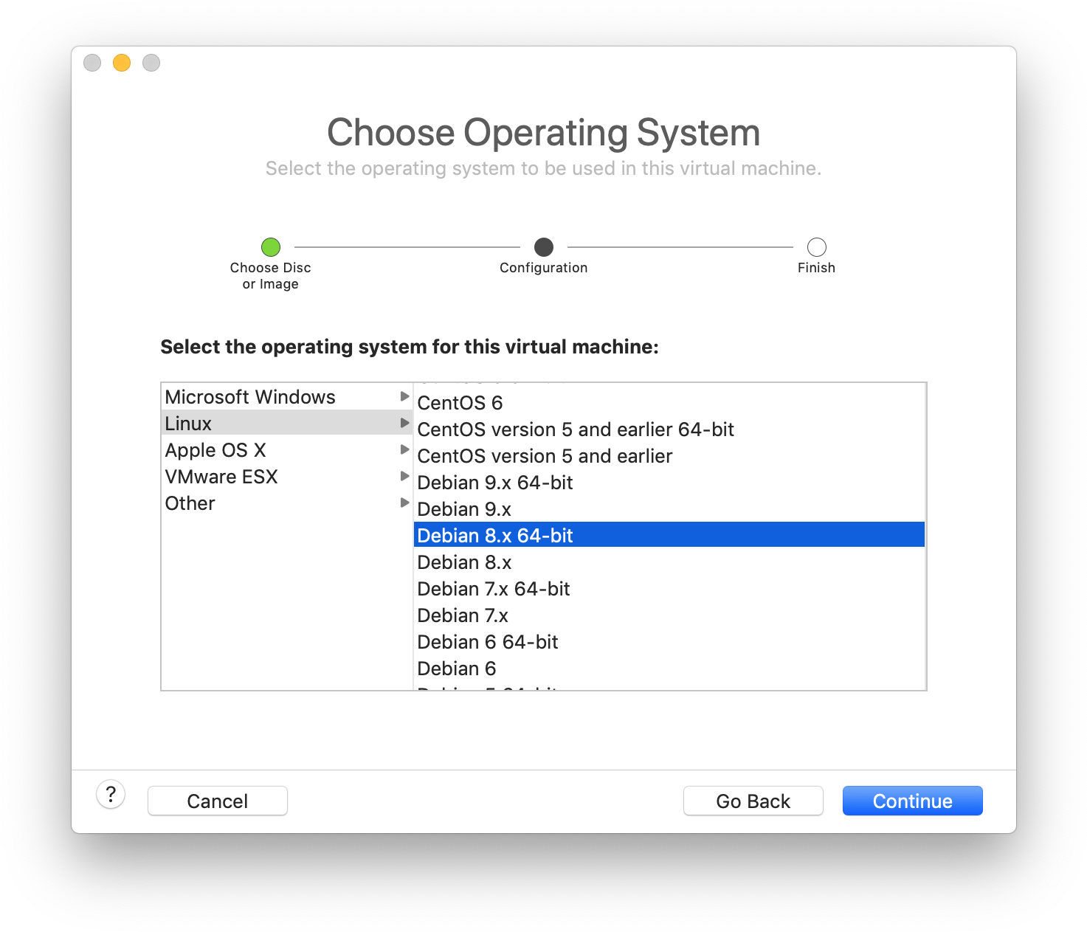Click the Cancel button
This screenshot has width=1087, height=932.
[218, 801]
